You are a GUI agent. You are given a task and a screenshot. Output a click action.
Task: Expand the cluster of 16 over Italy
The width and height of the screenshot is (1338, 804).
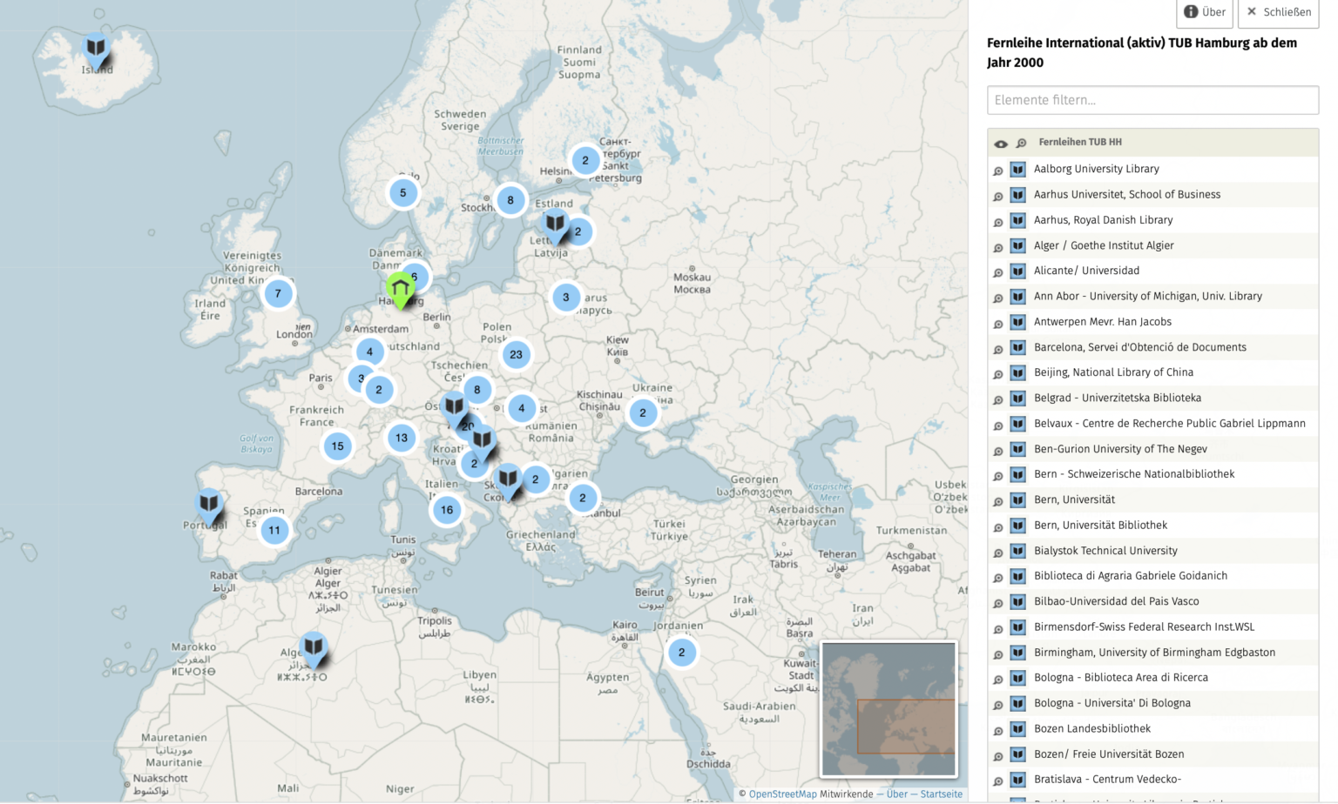(447, 510)
